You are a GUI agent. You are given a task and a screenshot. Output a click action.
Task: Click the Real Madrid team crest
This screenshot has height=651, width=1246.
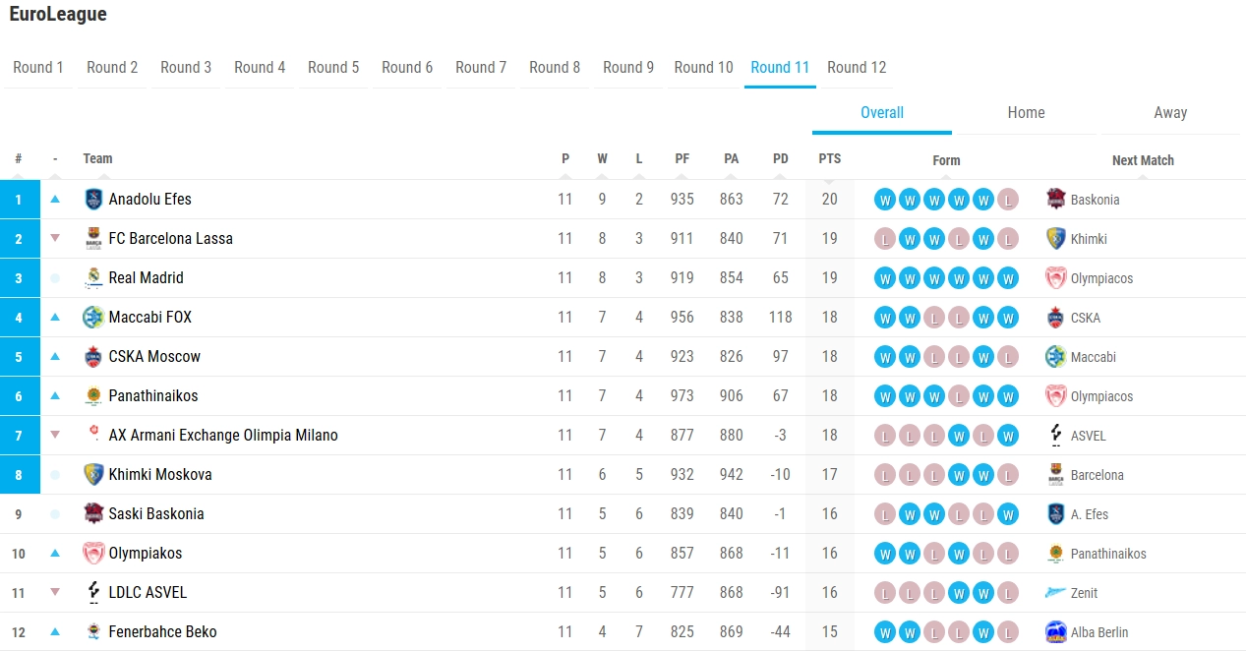(x=93, y=277)
